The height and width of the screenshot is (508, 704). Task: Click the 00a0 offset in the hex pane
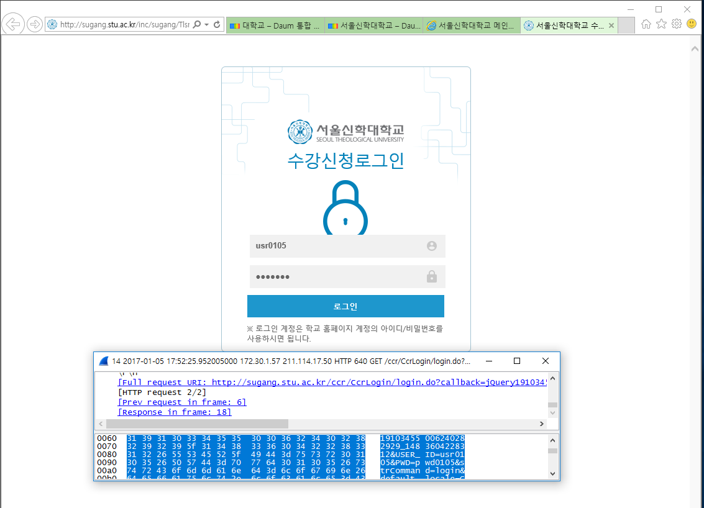(107, 471)
